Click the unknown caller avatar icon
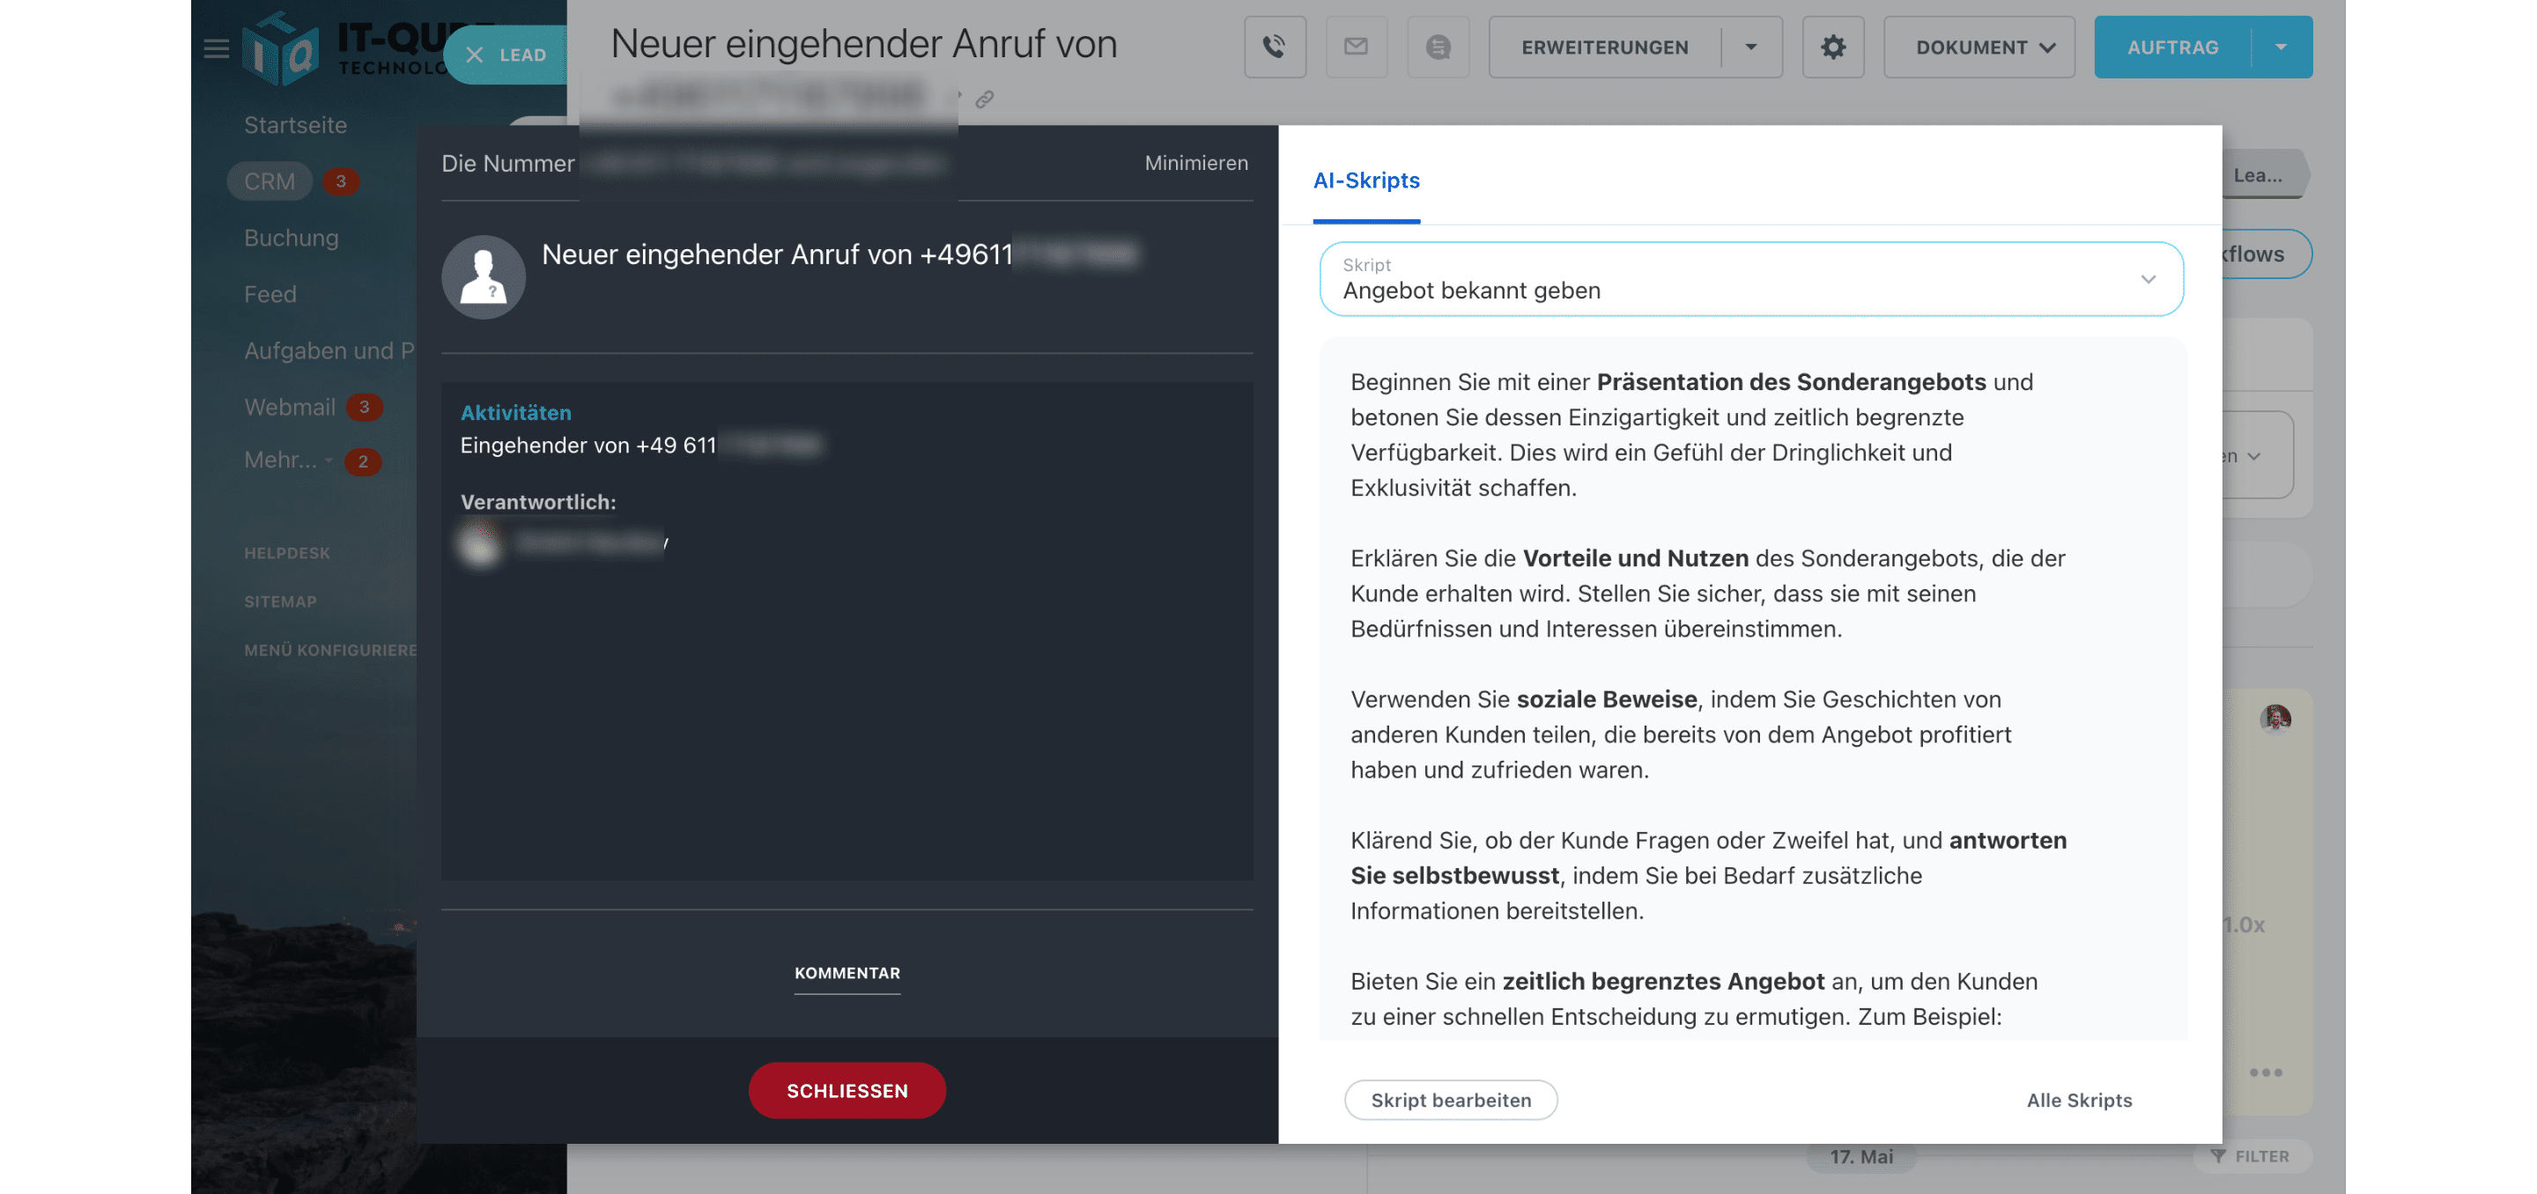 point(483,276)
